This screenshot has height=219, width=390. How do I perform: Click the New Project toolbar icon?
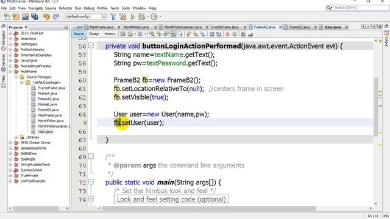tap(16, 16)
